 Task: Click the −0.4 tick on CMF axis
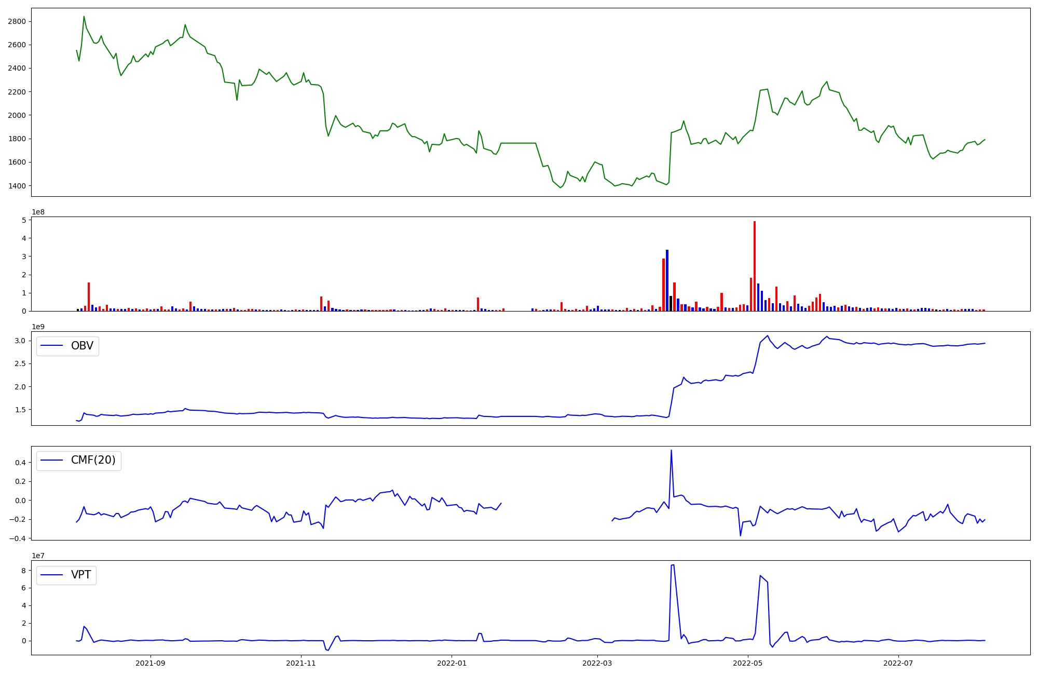(x=17, y=538)
